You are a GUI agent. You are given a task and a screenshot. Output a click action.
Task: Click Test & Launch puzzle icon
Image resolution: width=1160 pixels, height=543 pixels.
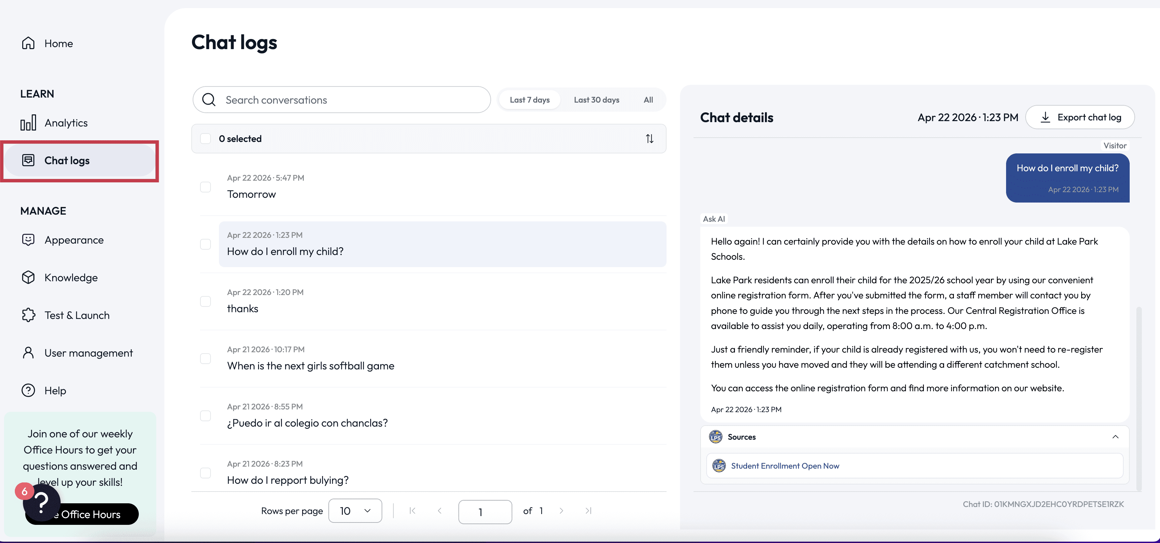pos(28,315)
